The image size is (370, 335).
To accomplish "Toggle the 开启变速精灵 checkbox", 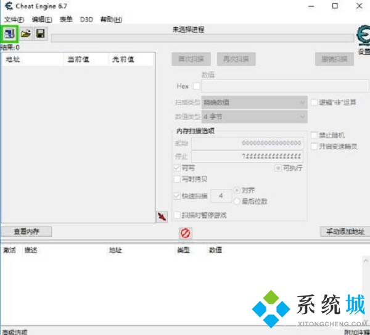I will pos(314,146).
